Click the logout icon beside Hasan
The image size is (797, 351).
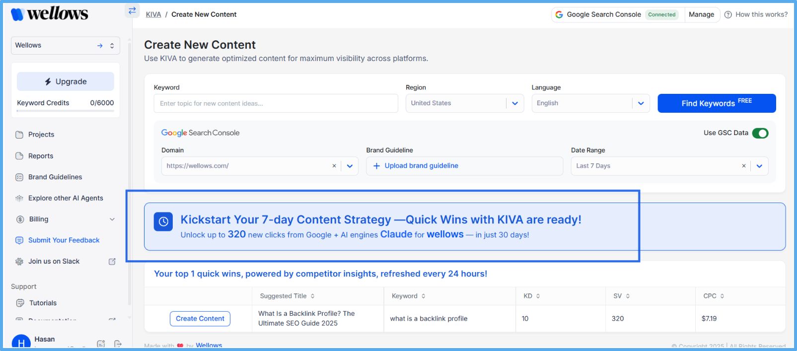(118, 344)
